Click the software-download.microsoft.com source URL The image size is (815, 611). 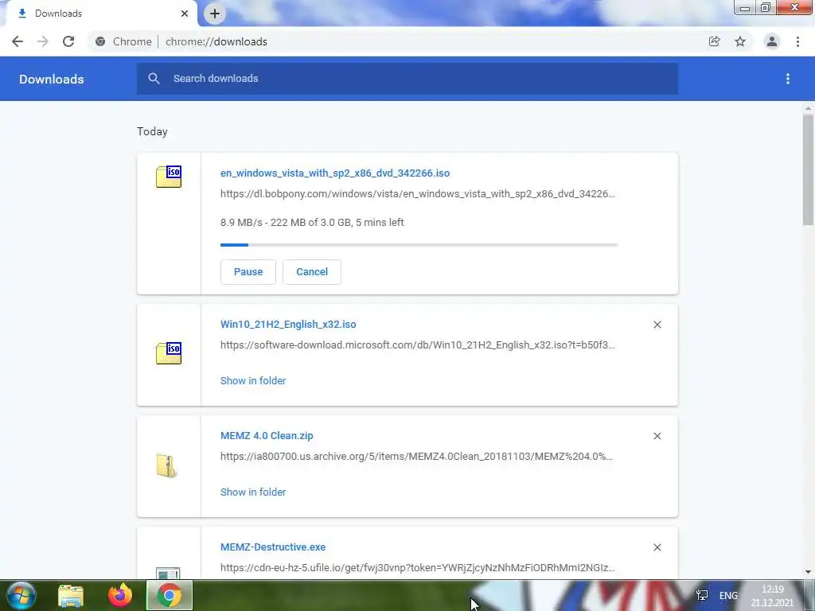(x=417, y=345)
